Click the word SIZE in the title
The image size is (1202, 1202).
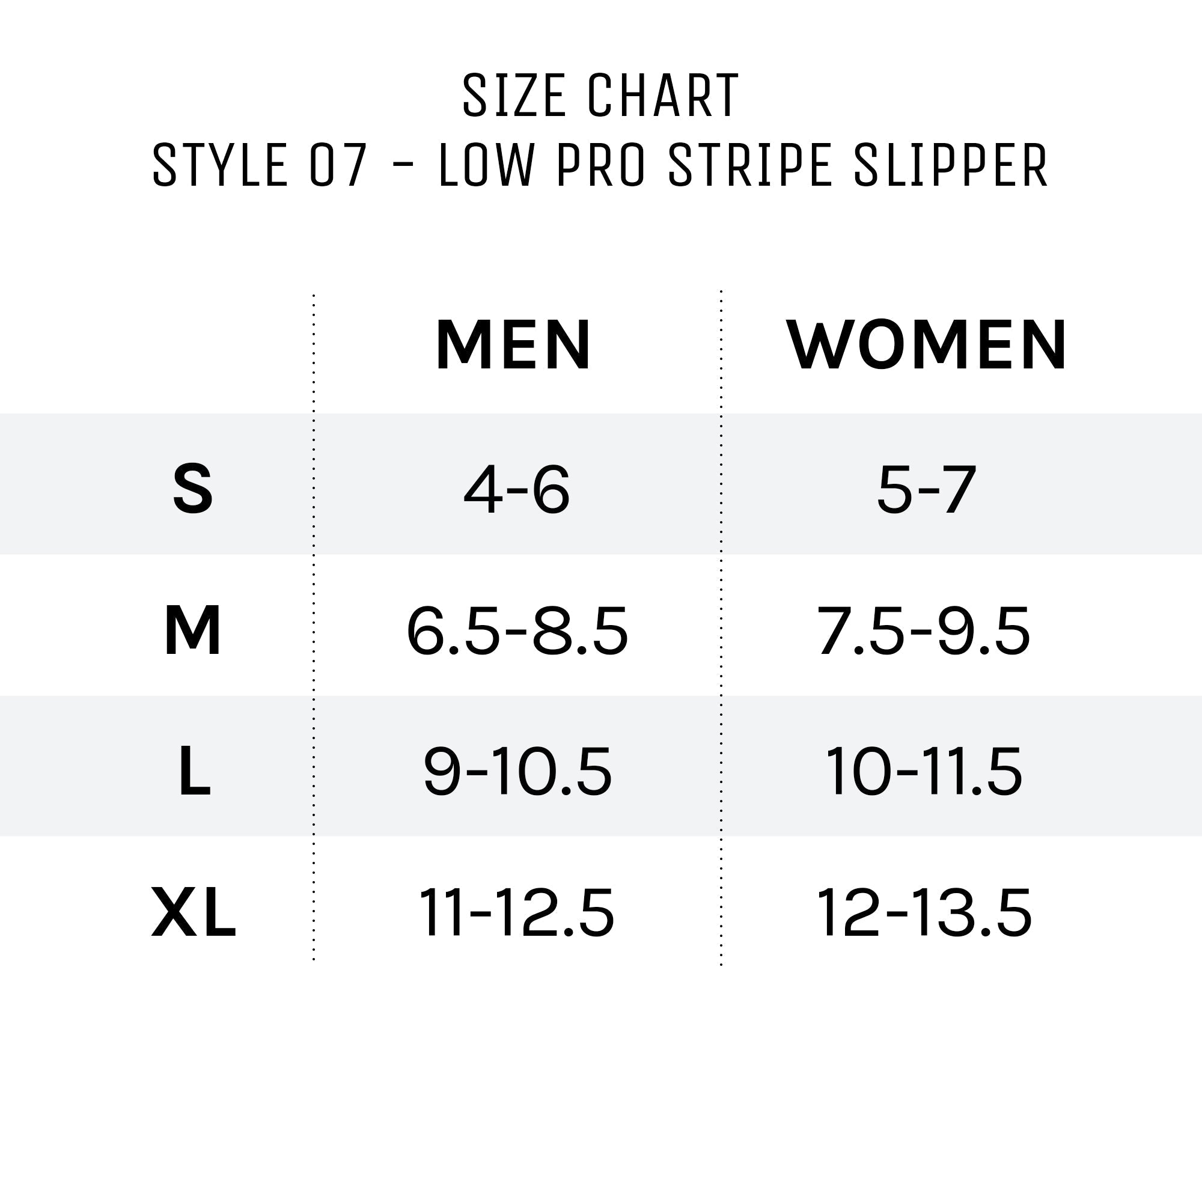(x=513, y=95)
